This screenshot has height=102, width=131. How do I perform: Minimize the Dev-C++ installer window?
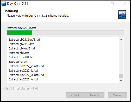[101, 4]
